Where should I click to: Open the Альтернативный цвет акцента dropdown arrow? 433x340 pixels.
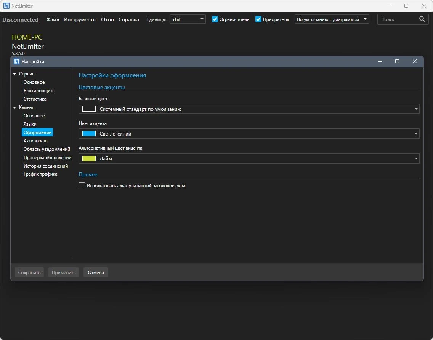416,158
